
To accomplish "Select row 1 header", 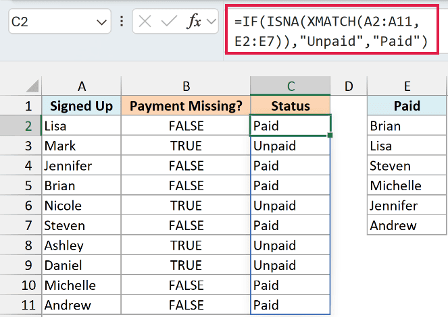I will coord(21,106).
